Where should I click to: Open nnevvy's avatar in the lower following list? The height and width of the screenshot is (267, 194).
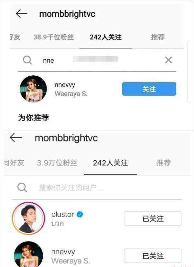[28, 254]
